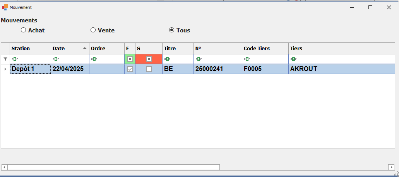Select the Achat radio button
The width and height of the screenshot is (399, 177).
pyautogui.click(x=23, y=30)
